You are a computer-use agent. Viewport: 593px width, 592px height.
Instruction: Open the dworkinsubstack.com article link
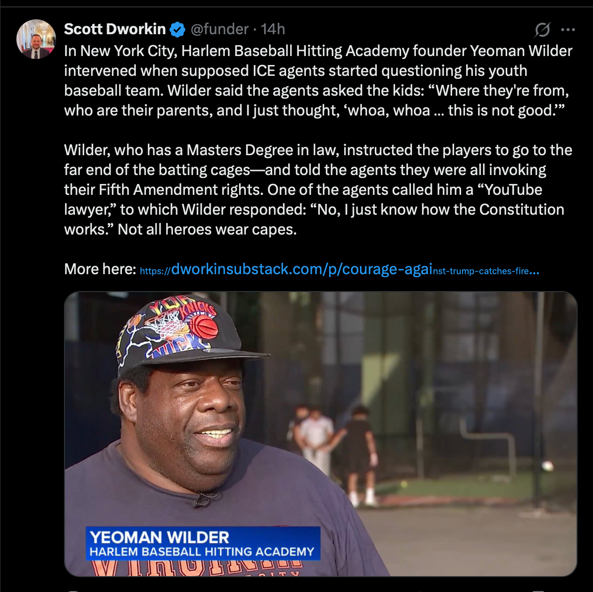(339, 269)
